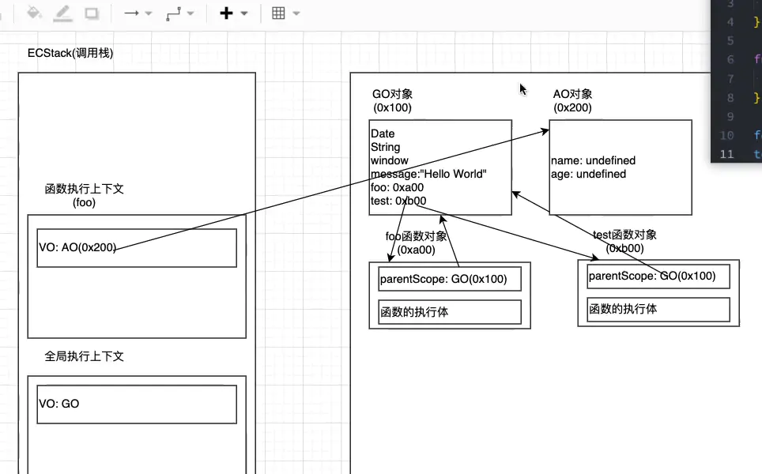Click the table grid icon

pyautogui.click(x=278, y=13)
